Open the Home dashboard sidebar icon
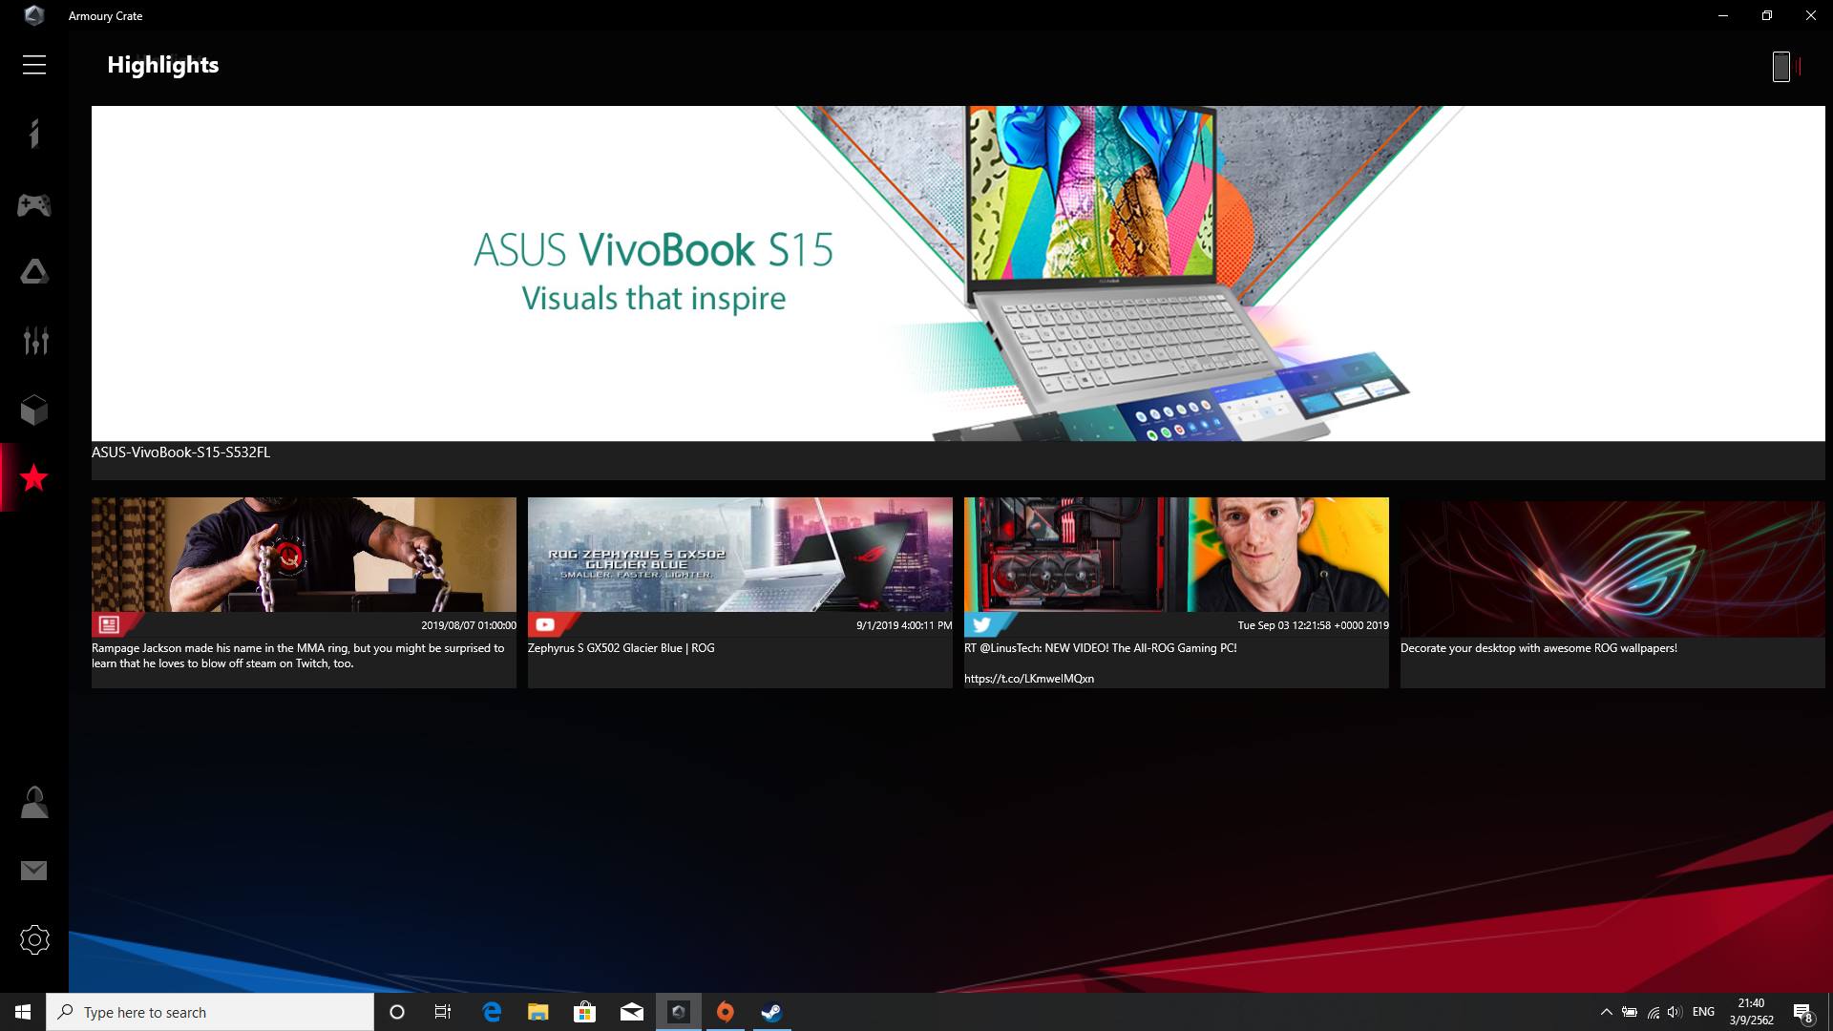 coord(34,134)
